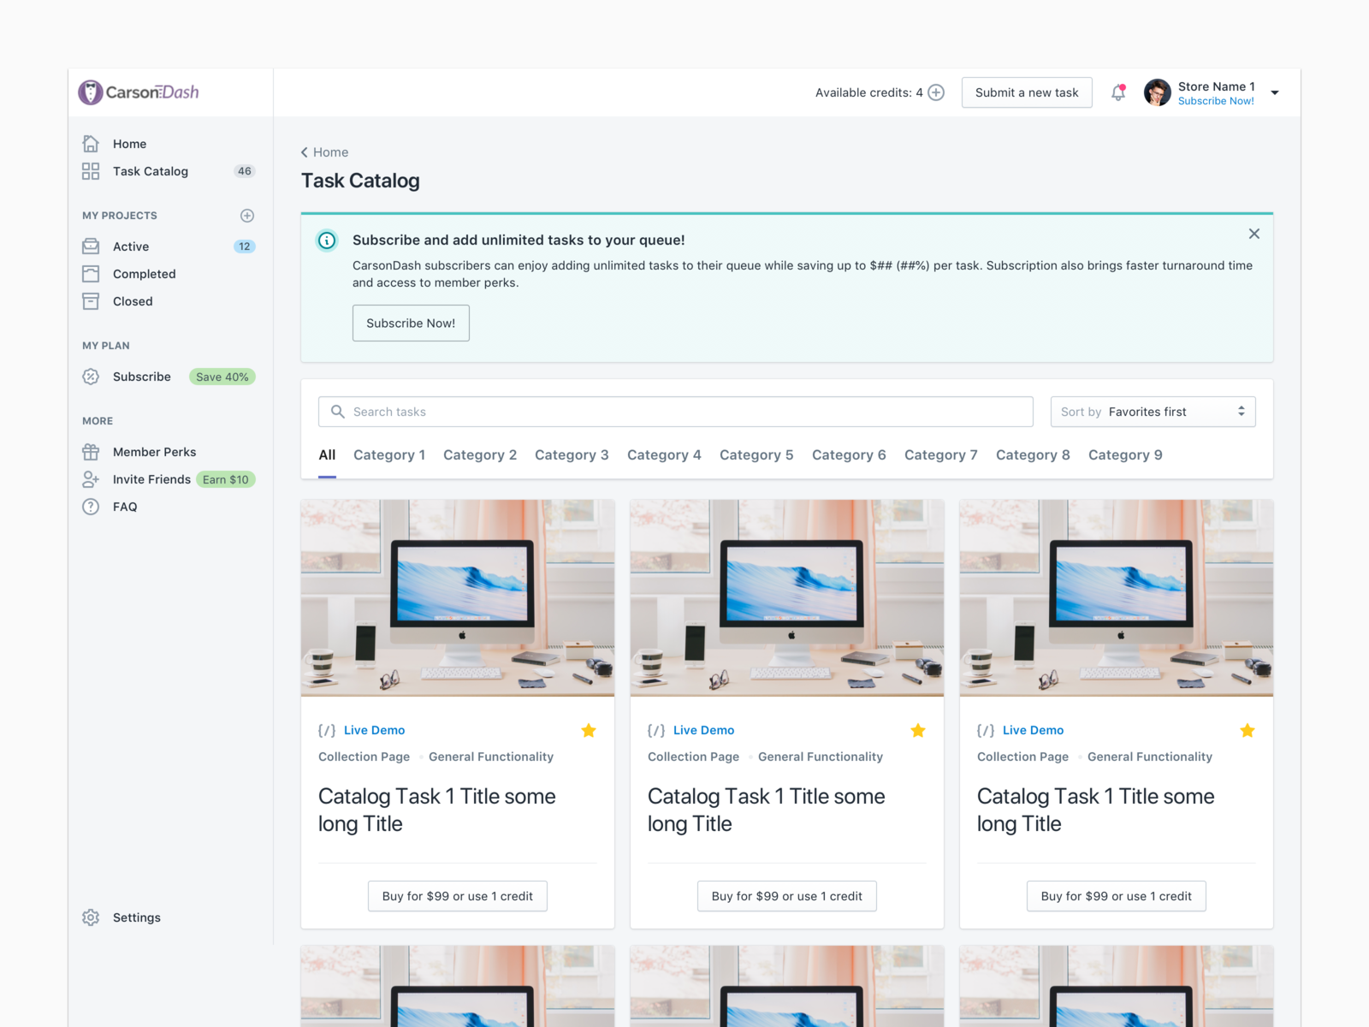Image resolution: width=1369 pixels, height=1027 pixels.
Task: Switch to the Category 3 tab
Action: 572,454
